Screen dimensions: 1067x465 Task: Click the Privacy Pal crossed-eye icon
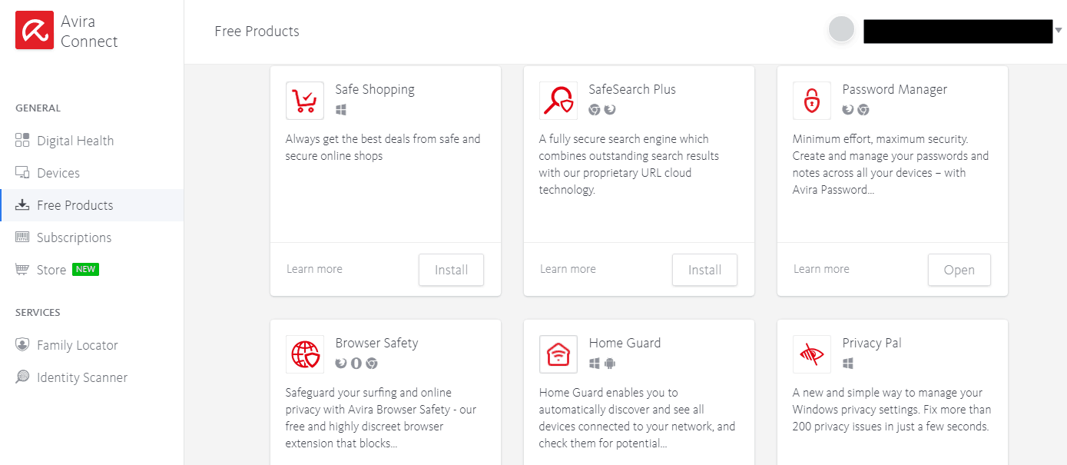[811, 354]
